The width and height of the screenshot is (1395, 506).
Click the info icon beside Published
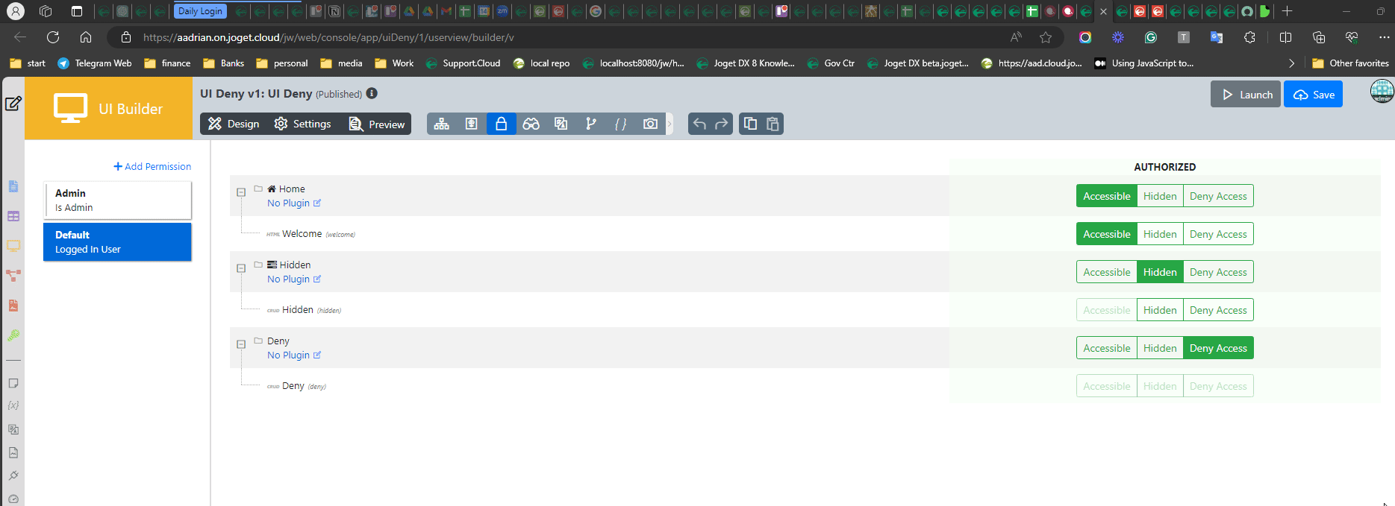coord(372,94)
